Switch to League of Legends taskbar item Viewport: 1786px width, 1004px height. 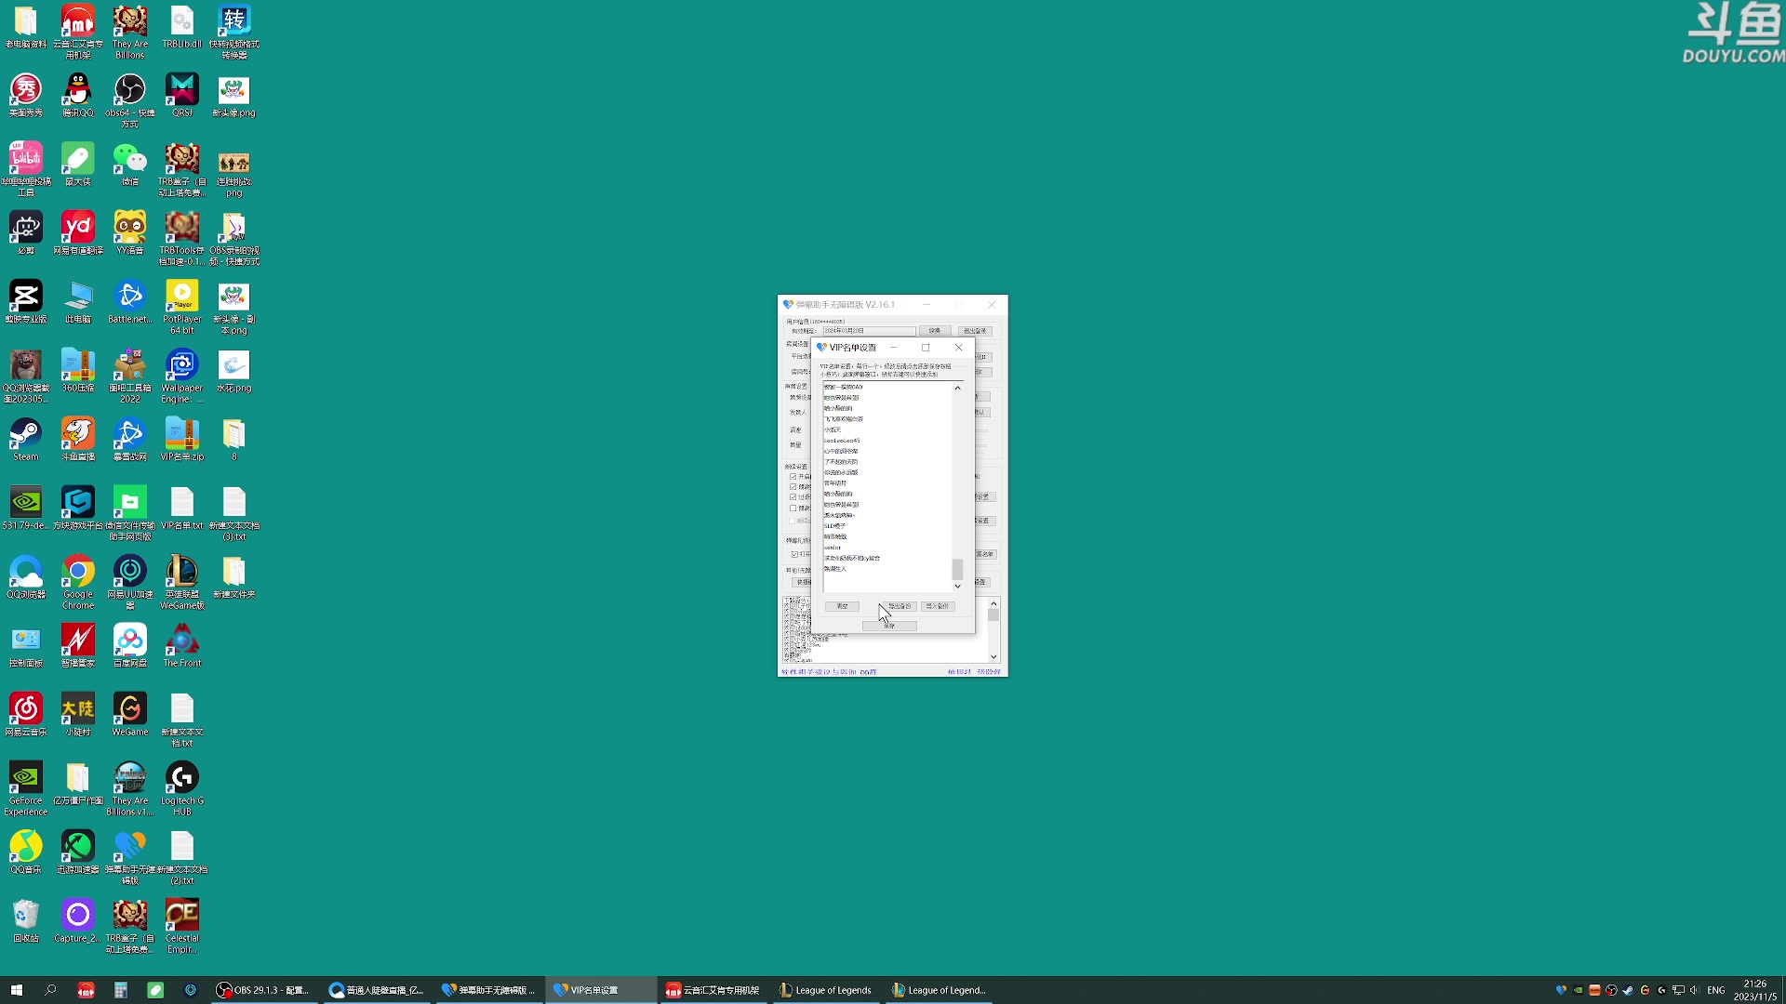[826, 990]
